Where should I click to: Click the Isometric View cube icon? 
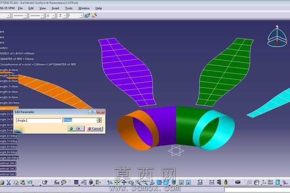point(166,182)
